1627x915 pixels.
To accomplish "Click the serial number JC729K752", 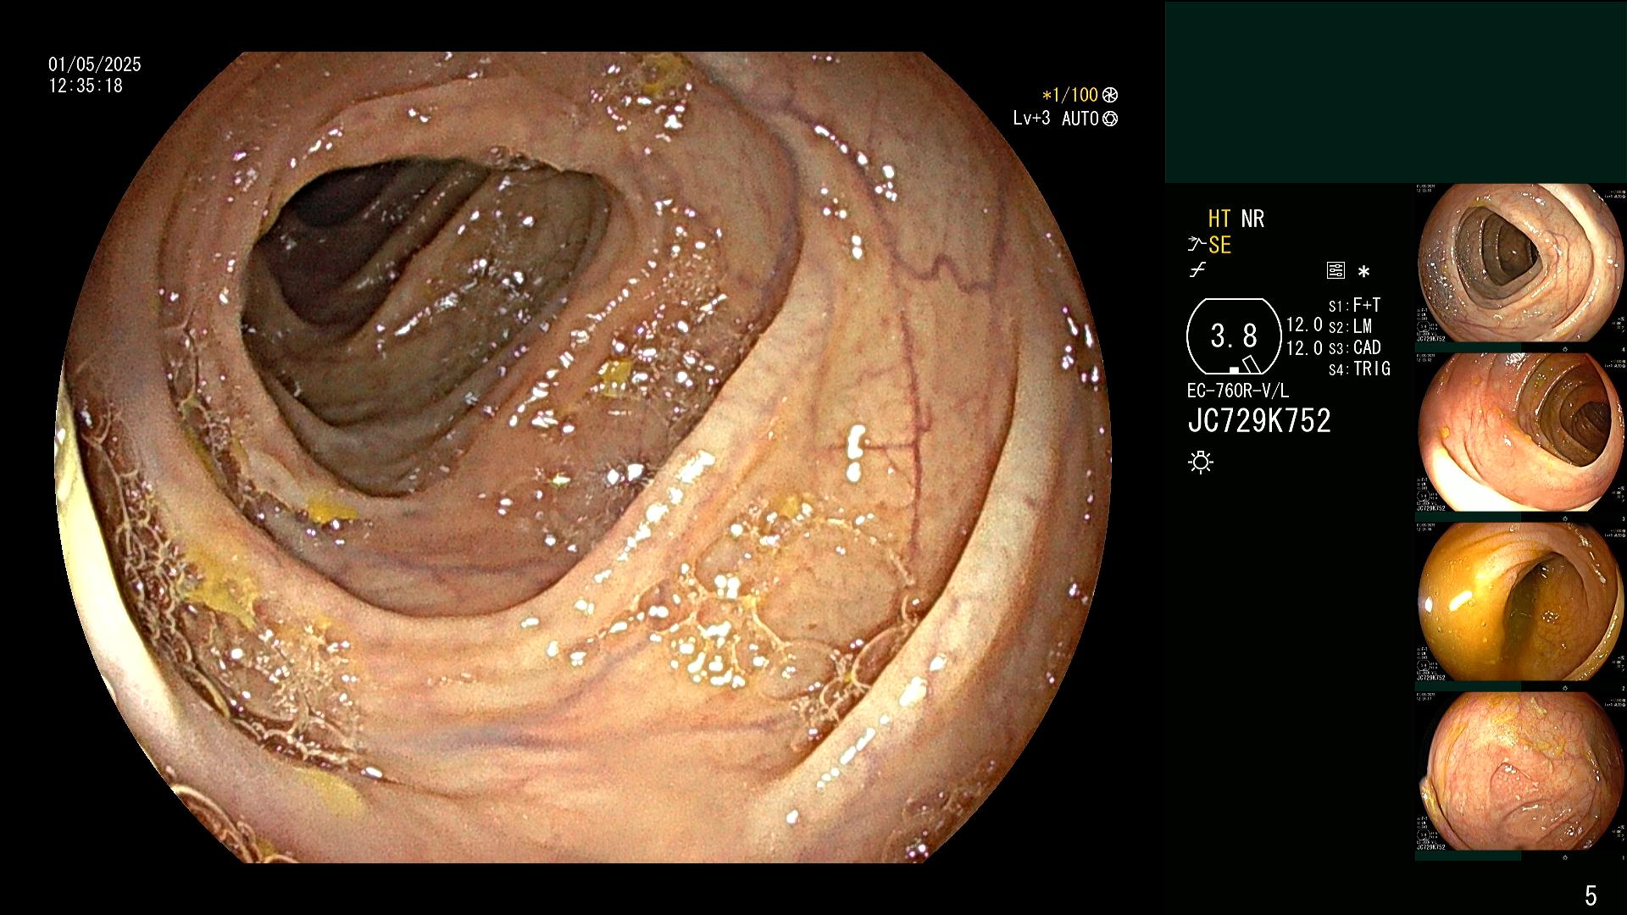I will pyautogui.click(x=1259, y=421).
